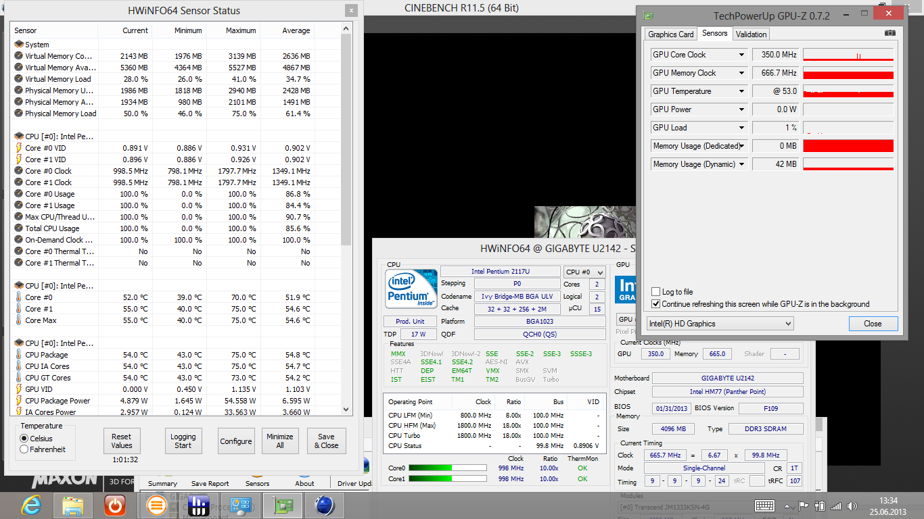924x519 pixels.
Task: Click the Minimize All button
Action: [x=280, y=441]
